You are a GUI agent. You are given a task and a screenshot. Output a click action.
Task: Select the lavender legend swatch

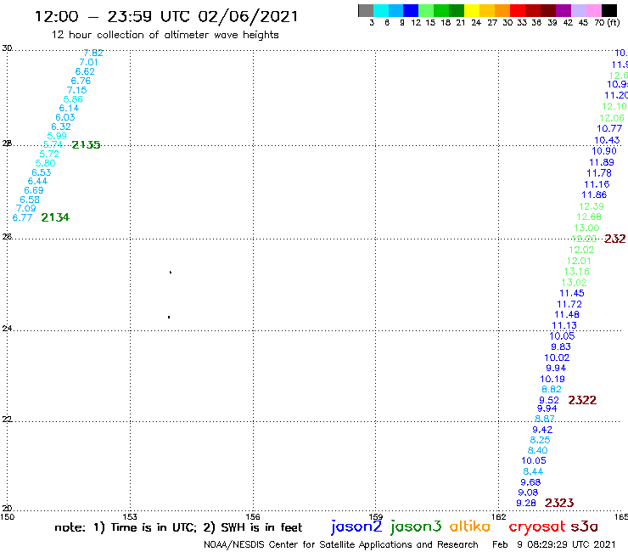(578, 10)
